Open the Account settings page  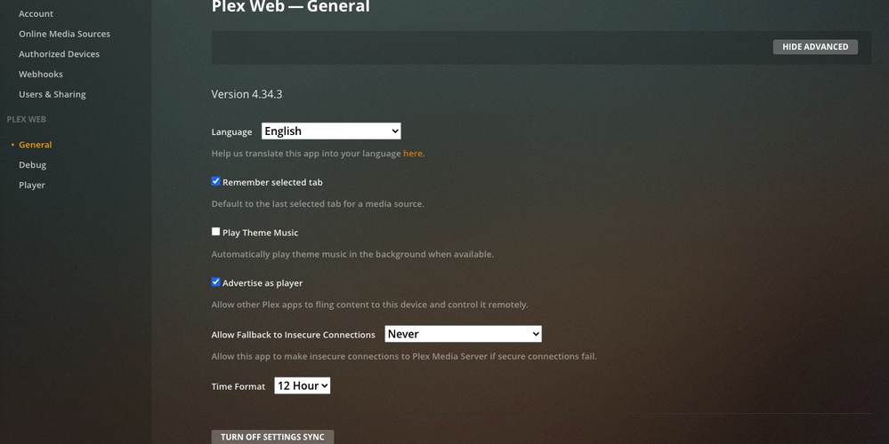tap(36, 13)
